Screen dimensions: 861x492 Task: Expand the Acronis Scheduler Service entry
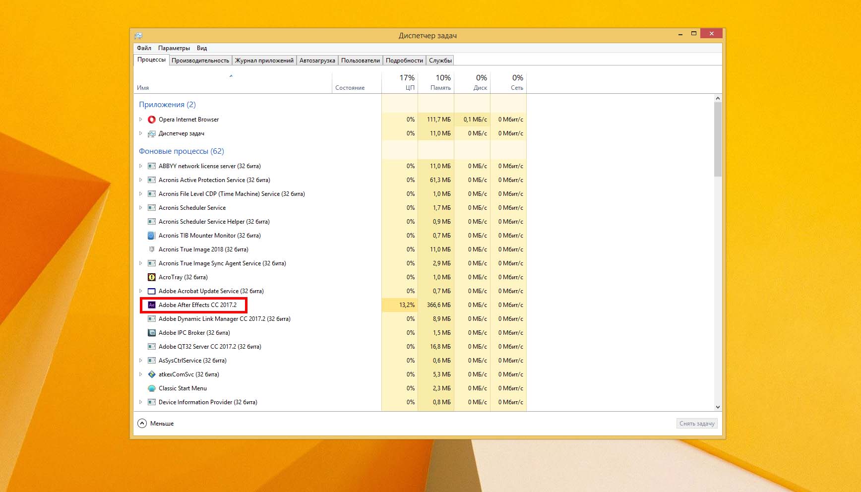[x=141, y=208]
